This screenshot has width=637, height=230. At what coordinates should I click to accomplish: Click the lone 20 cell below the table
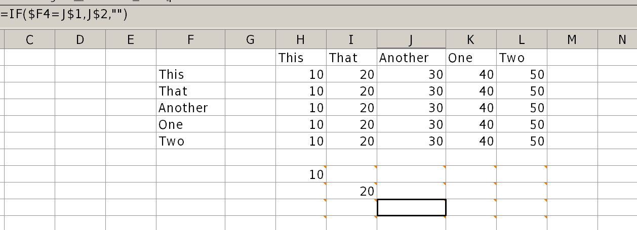click(351, 191)
